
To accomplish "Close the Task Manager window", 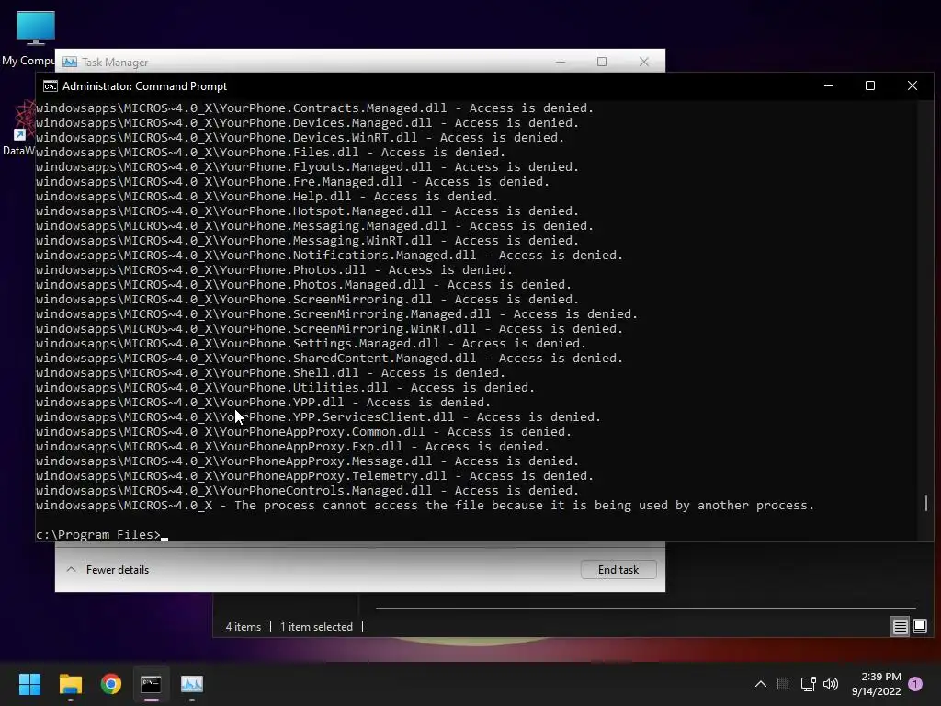I will click(644, 62).
